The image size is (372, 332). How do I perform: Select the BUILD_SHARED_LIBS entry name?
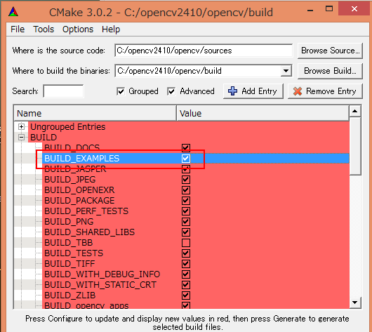click(x=89, y=232)
